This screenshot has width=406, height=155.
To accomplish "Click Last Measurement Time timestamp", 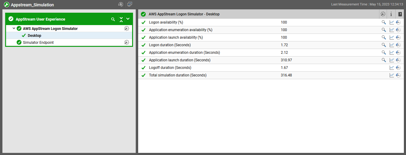I will coord(367,5).
